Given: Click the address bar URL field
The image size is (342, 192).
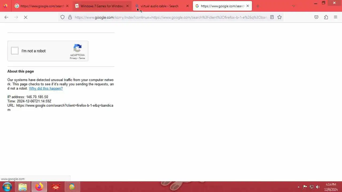Looking at the screenshot, I should click(171, 17).
